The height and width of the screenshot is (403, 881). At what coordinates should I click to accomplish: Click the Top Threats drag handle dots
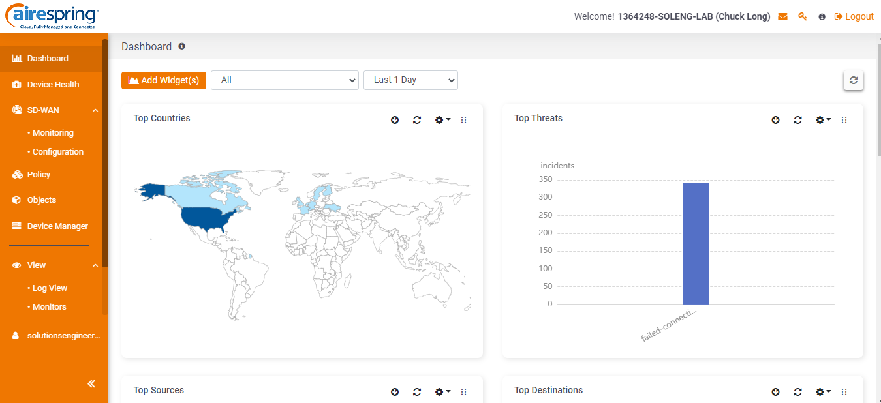(x=844, y=120)
